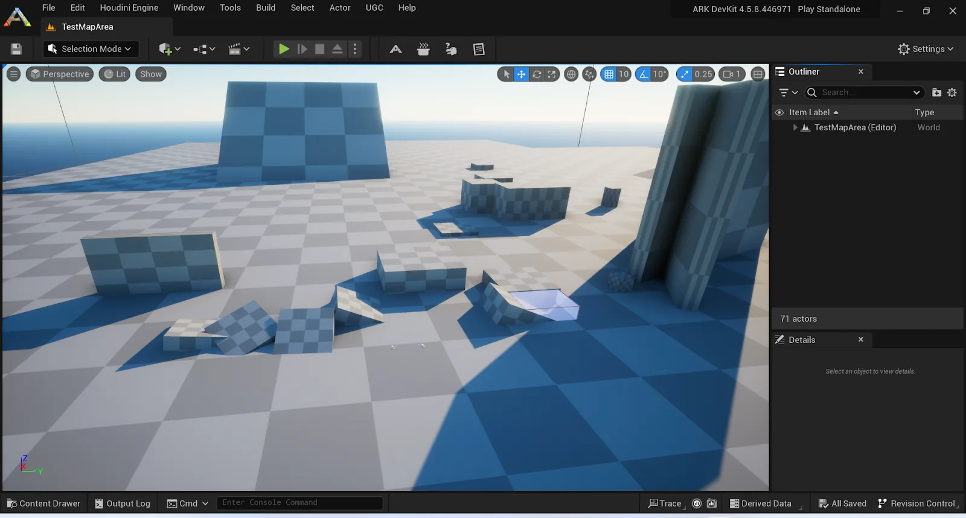Viewport: 966px width, 518px height.
Task: Select the Details panel tab
Action: click(x=802, y=340)
